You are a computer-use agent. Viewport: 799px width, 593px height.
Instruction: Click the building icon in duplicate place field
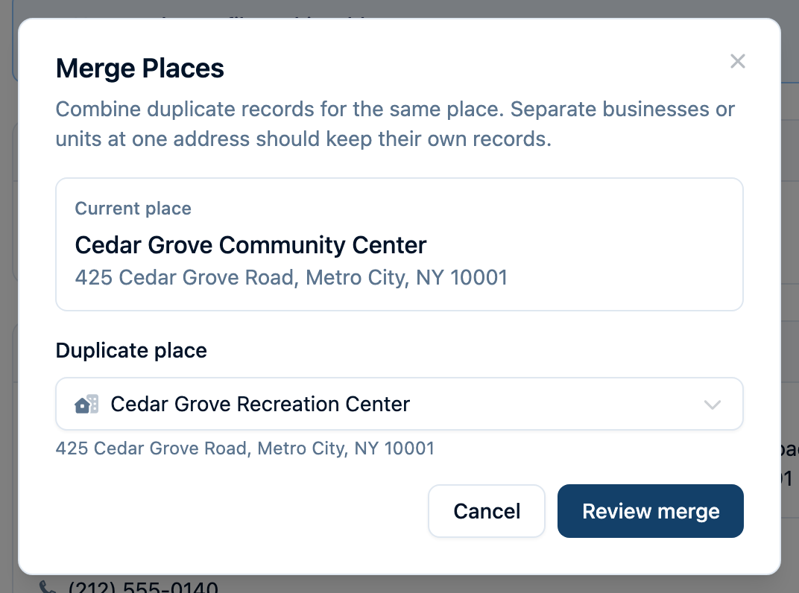86,404
